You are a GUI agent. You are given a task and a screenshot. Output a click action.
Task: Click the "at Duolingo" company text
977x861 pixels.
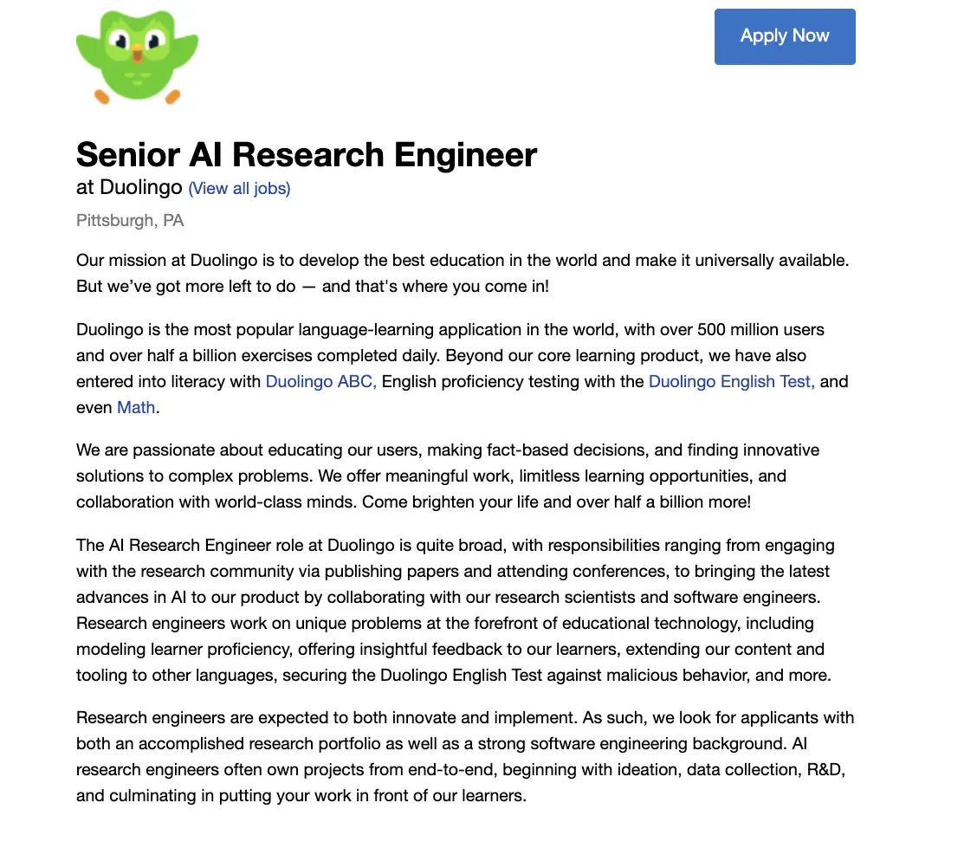(129, 187)
